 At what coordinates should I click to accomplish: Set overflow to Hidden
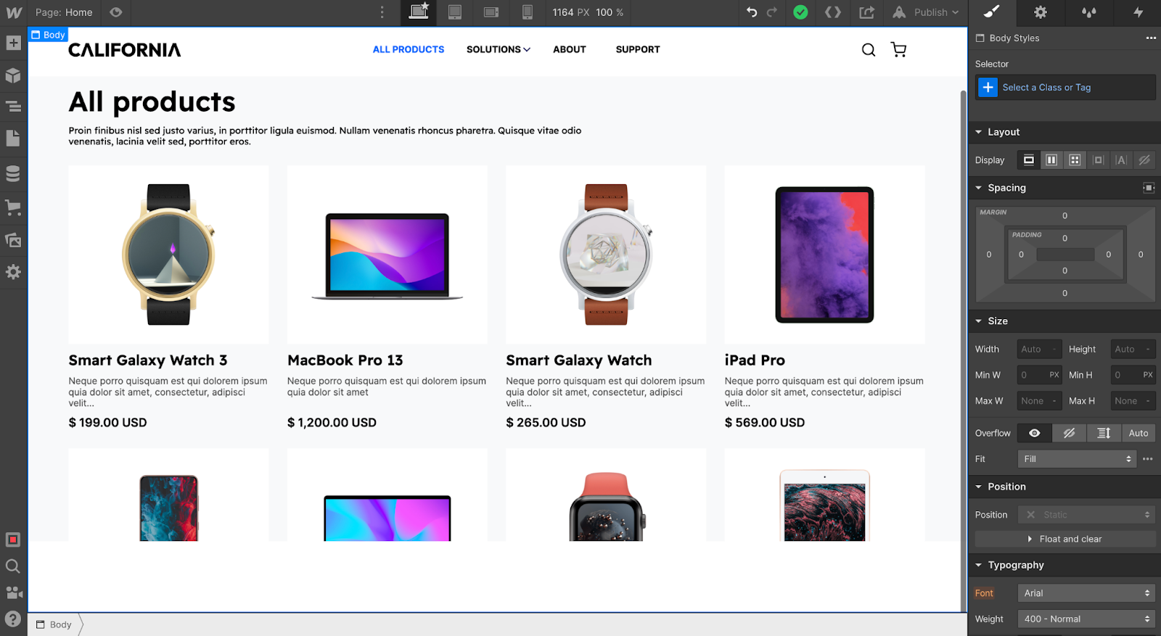1069,433
